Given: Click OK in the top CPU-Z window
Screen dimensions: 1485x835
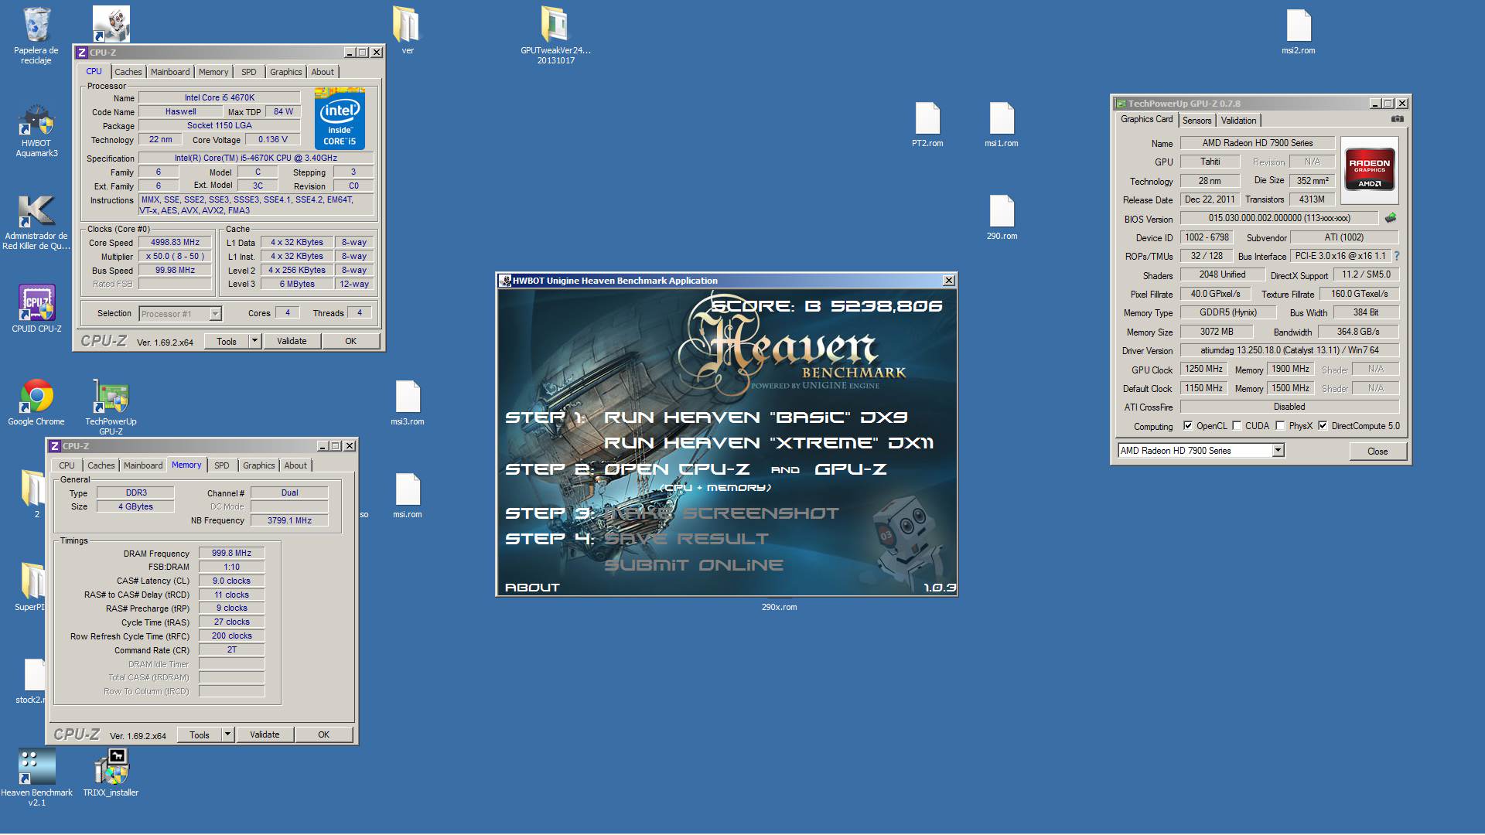Looking at the screenshot, I should coord(350,341).
